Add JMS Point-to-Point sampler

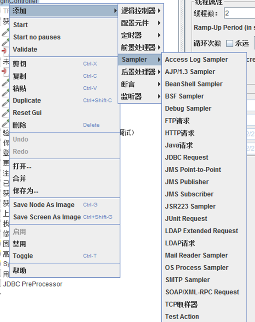(204, 170)
